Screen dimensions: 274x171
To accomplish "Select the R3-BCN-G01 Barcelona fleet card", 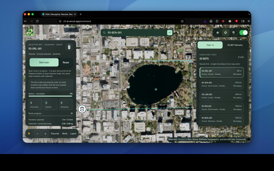I will [x=222, y=119].
